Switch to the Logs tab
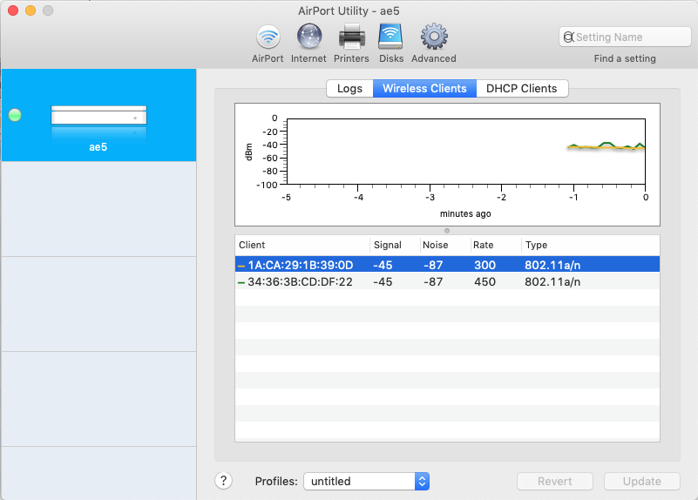This screenshot has width=698, height=500. (x=349, y=89)
